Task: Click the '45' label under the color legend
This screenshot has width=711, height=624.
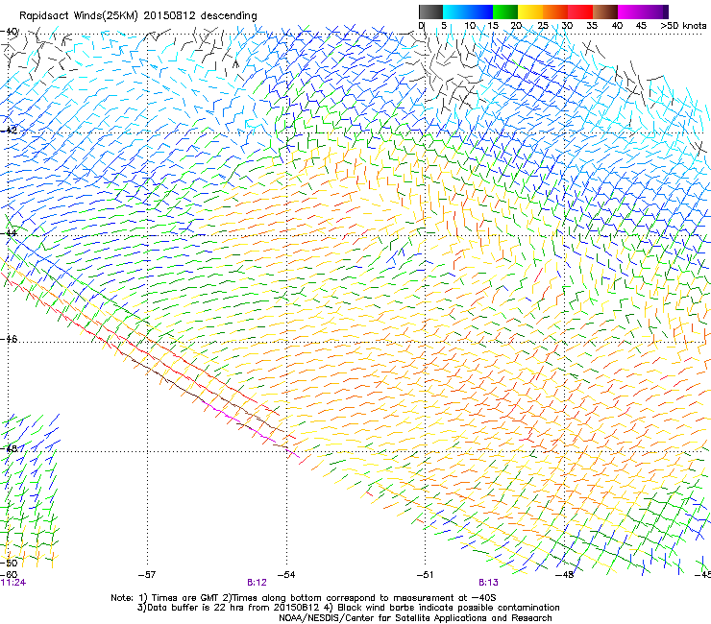Action: pyautogui.click(x=641, y=26)
